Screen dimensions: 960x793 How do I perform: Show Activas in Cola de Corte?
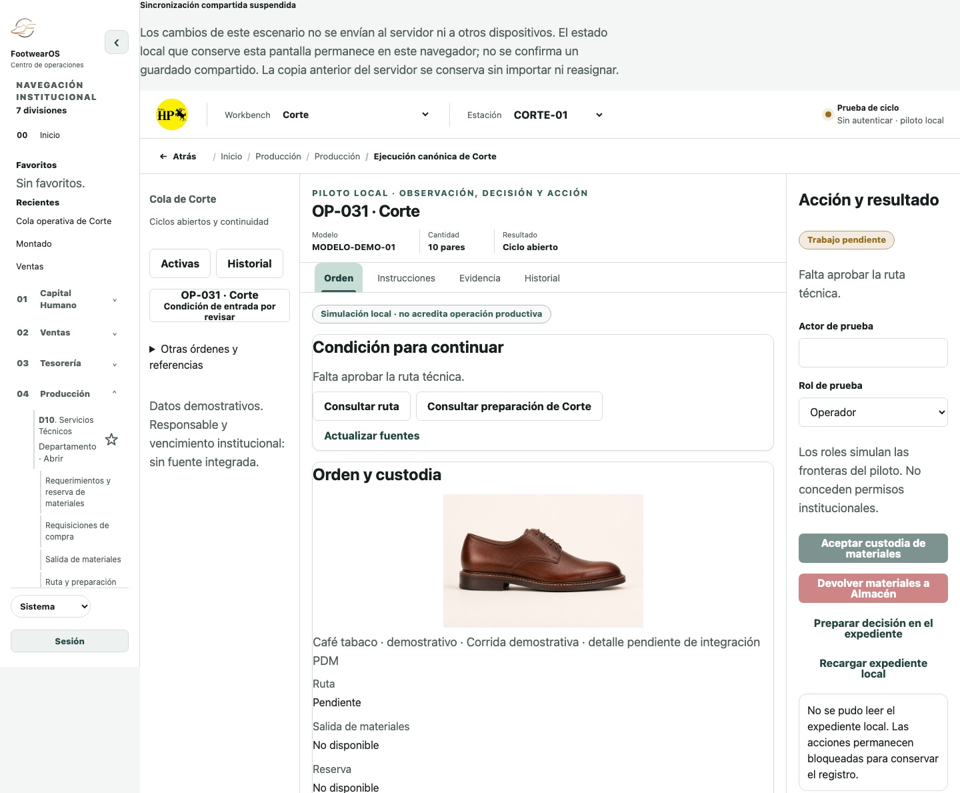coord(180,263)
